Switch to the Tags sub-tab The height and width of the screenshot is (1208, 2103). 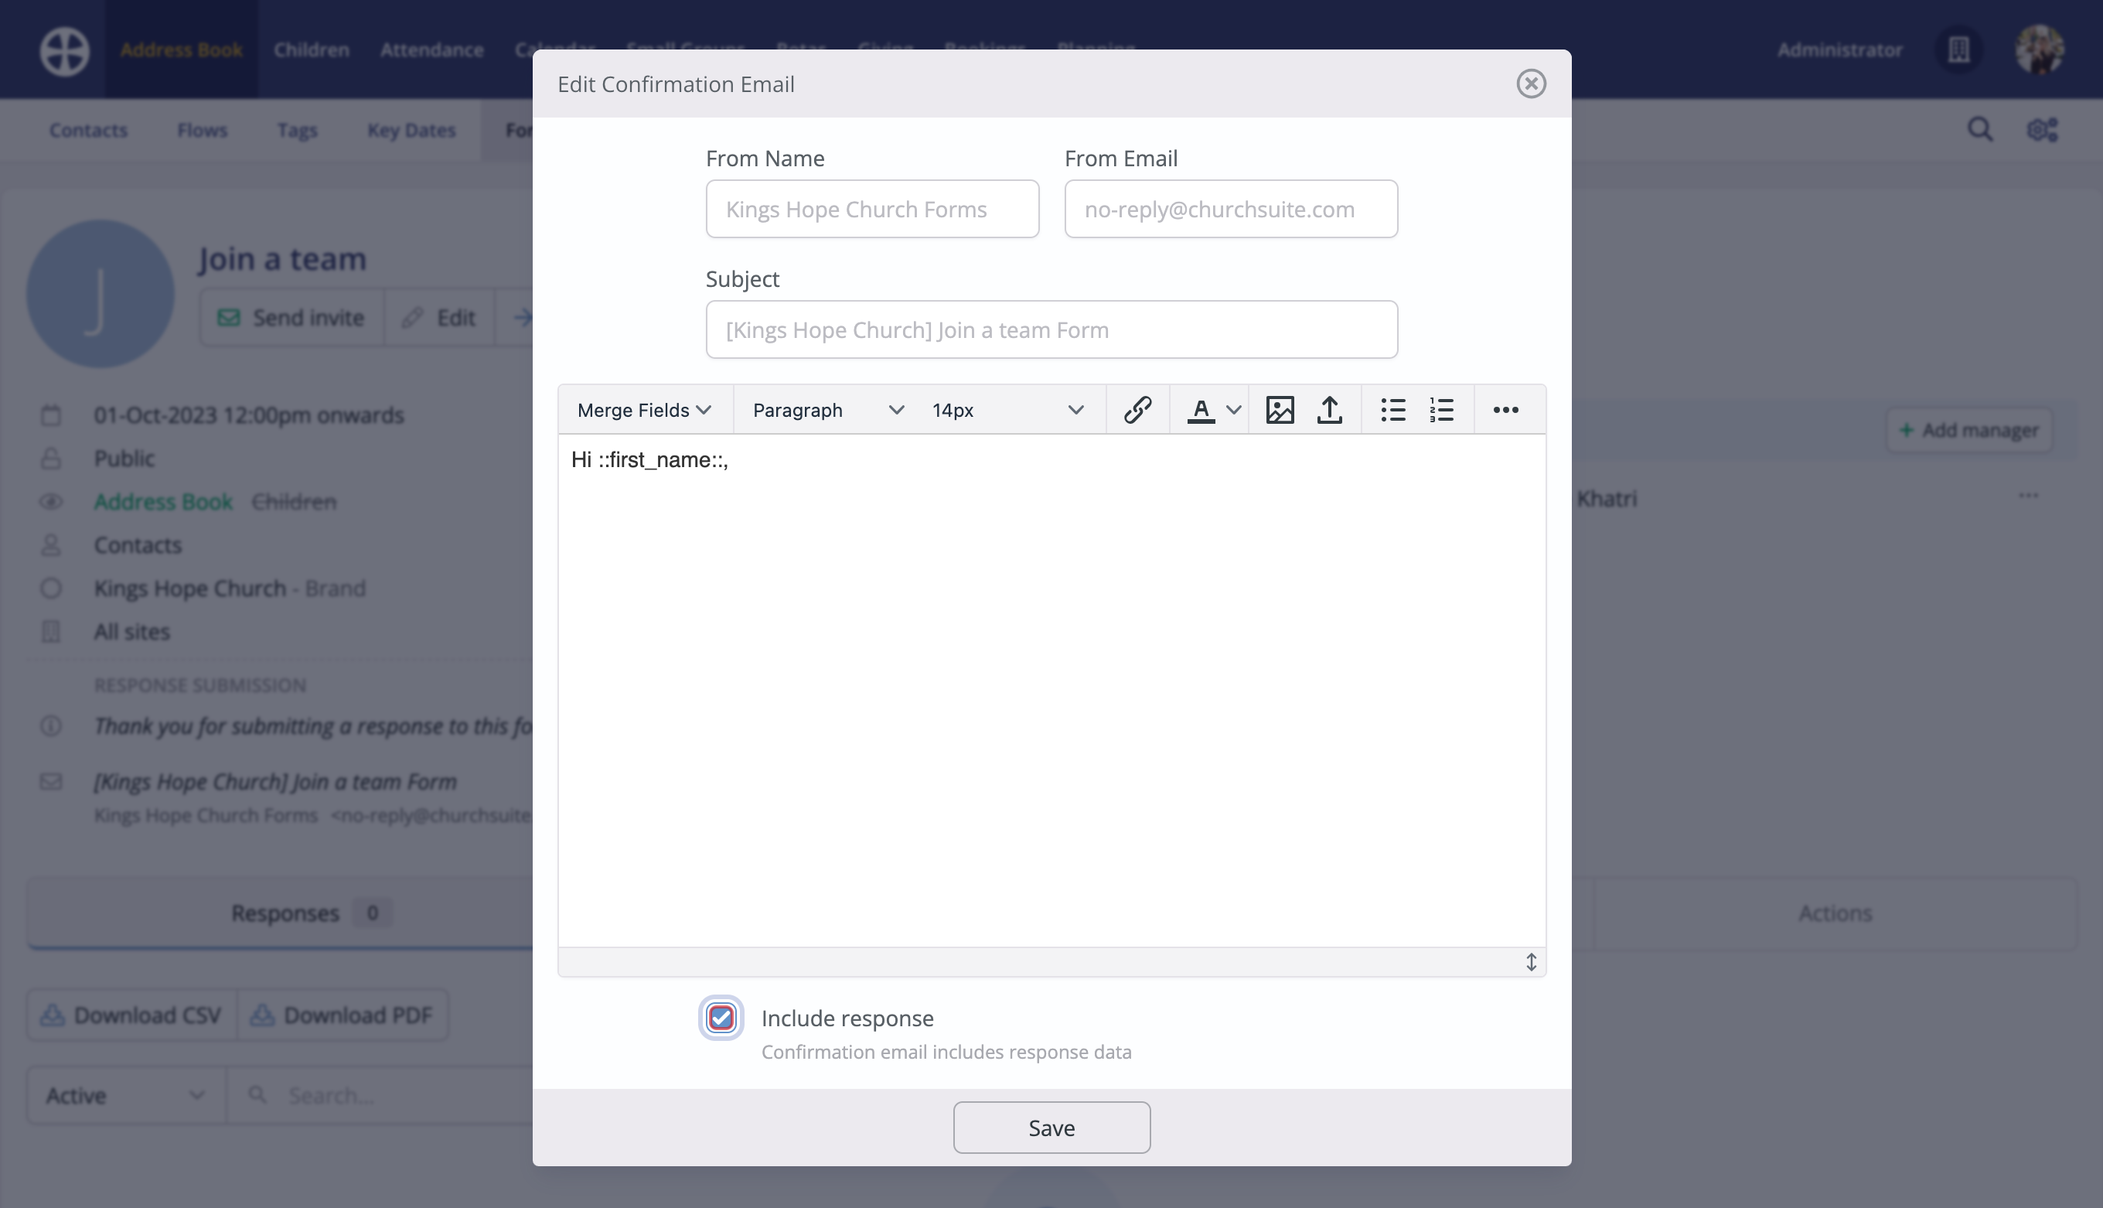pyautogui.click(x=297, y=130)
